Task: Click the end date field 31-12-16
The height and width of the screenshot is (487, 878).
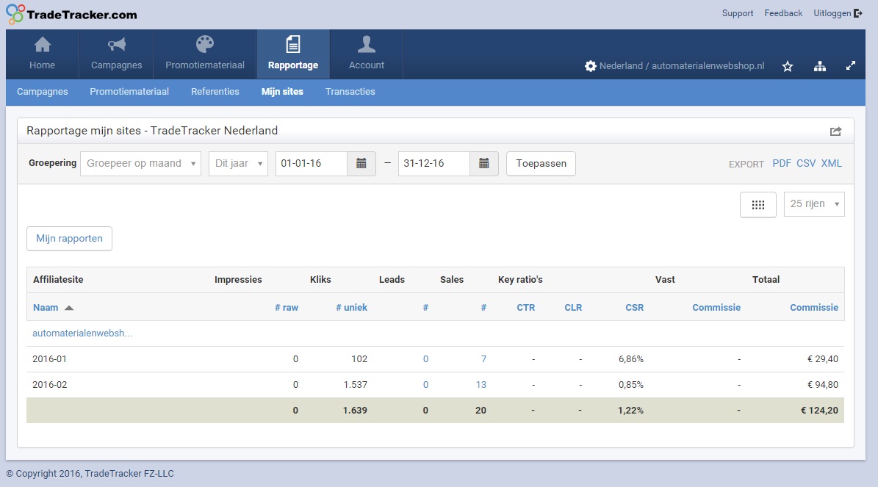Action: pos(434,164)
